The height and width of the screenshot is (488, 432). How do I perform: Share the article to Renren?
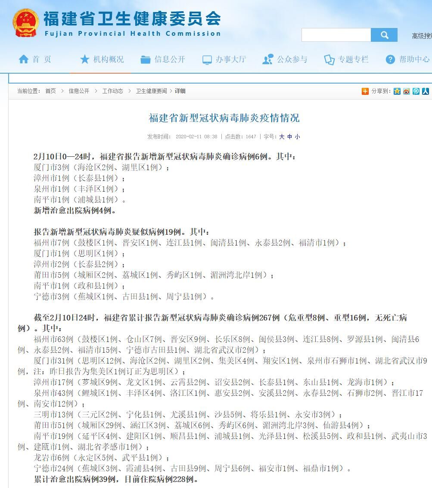pos(426,91)
